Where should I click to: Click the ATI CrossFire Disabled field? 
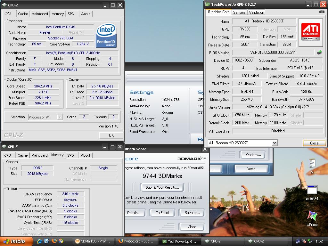click(x=278, y=131)
